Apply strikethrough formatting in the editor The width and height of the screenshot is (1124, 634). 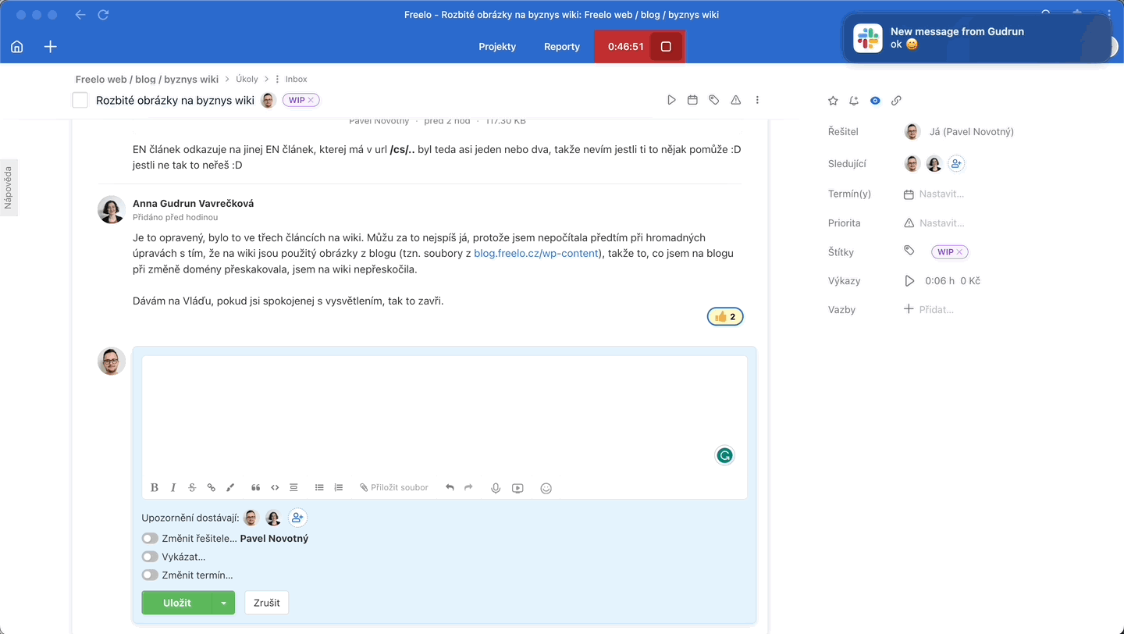[192, 488]
